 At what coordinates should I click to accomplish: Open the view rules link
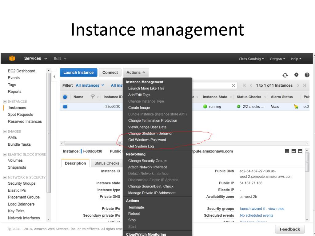[276, 209]
